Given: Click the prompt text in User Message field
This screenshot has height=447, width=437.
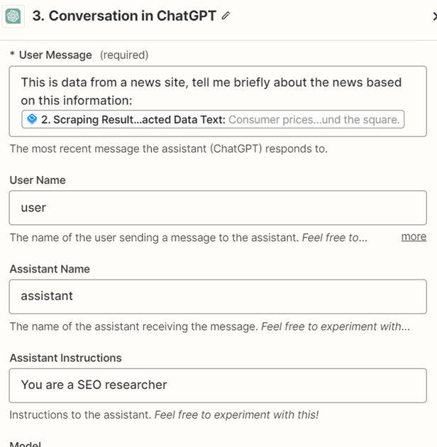Looking at the screenshot, I should tap(211, 91).
